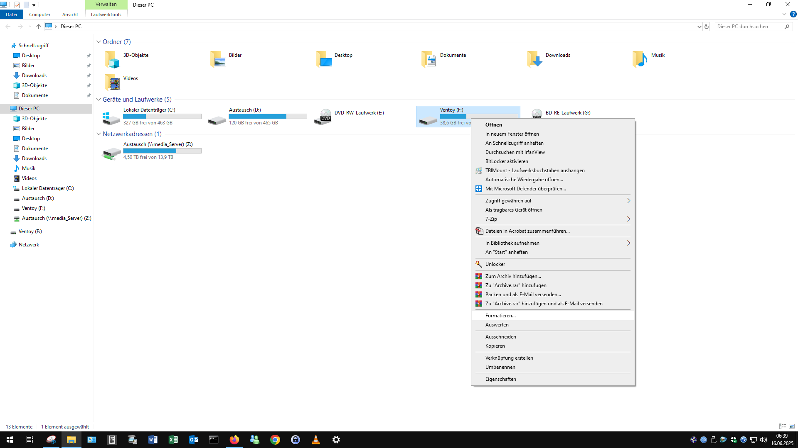
Task: Switch to large icons view in status bar
Action: point(792,426)
